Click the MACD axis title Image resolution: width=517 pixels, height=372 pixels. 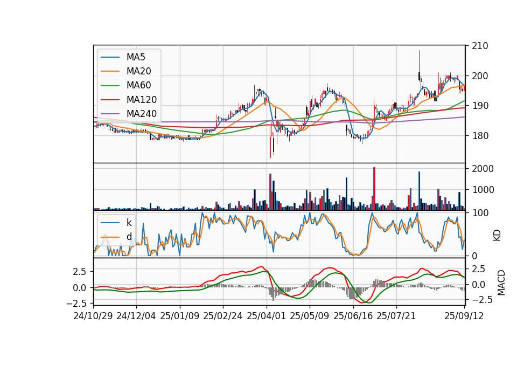501,283
